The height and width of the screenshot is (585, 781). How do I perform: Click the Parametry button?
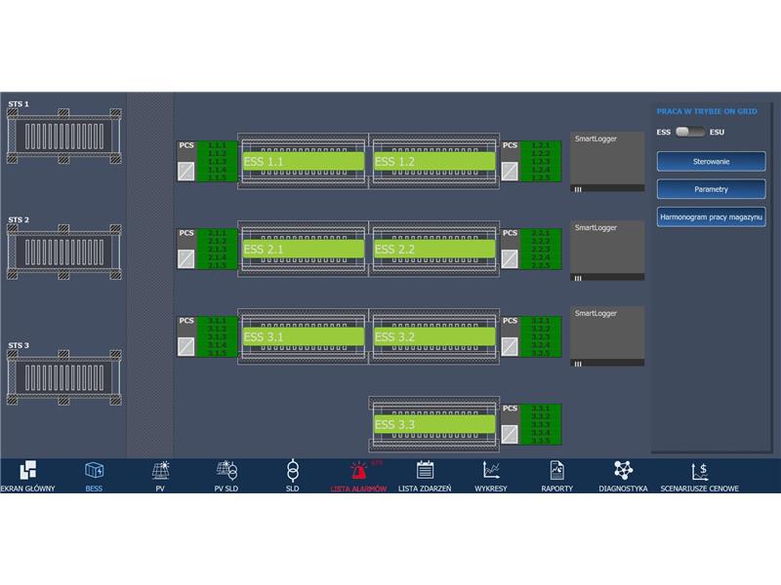pyautogui.click(x=711, y=189)
